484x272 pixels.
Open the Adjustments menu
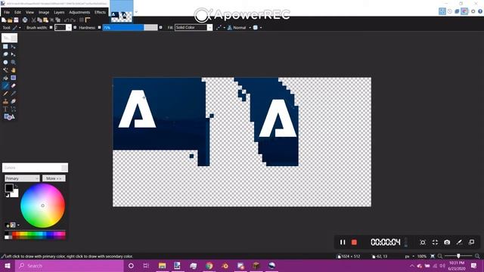click(x=79, y=12)
